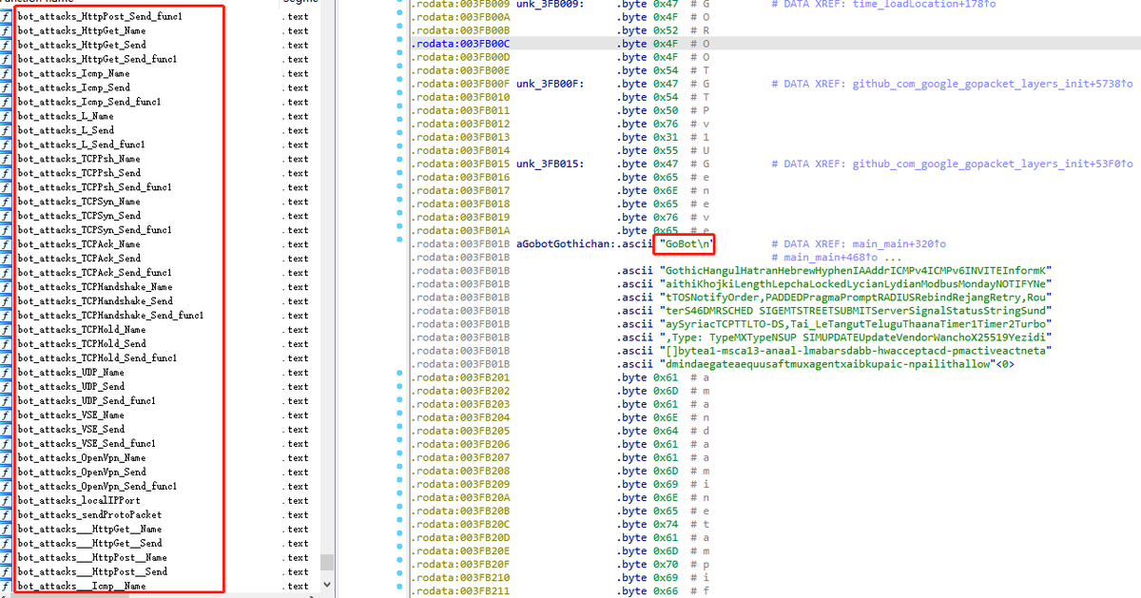Click function icon beside bot_attacks_TCPAck_Name

click(7, 244)
